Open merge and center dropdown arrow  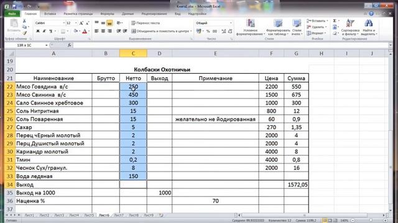[191, 31]
